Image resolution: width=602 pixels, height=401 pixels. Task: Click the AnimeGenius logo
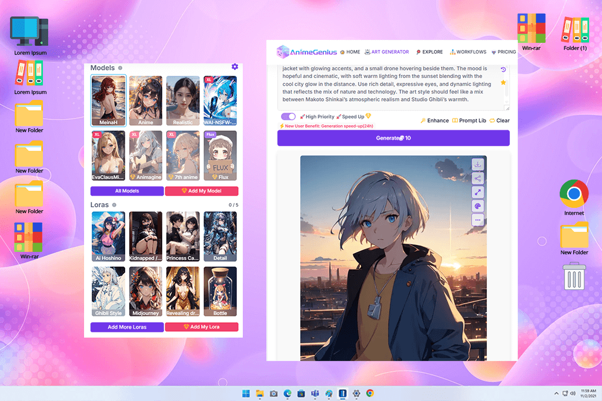[307, 52]
